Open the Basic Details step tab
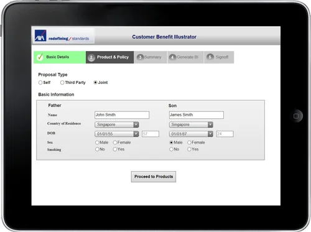 (60, 57)
